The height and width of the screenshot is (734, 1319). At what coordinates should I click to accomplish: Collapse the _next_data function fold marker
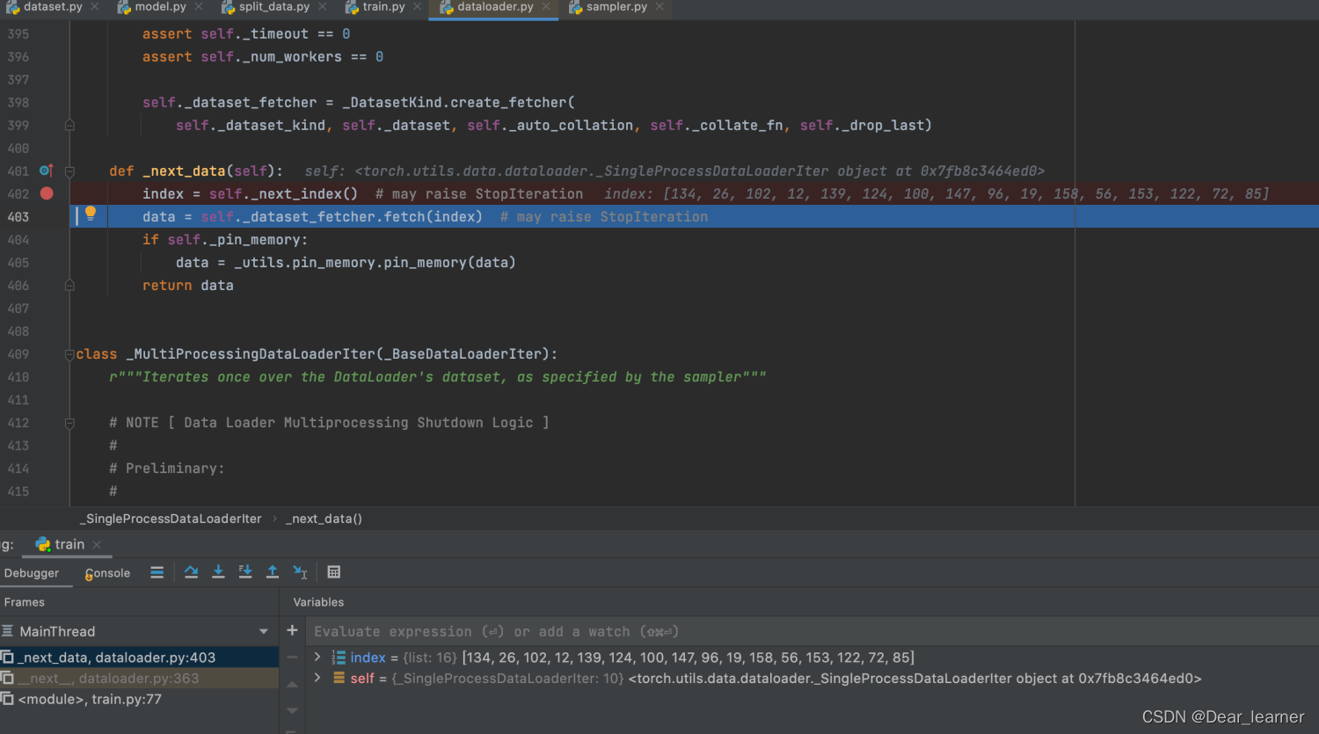pyautogui.click(x=69, y=171)
